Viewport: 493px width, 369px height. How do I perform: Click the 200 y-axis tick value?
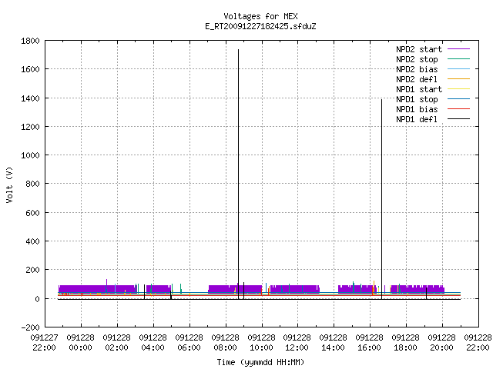(32, 270)
